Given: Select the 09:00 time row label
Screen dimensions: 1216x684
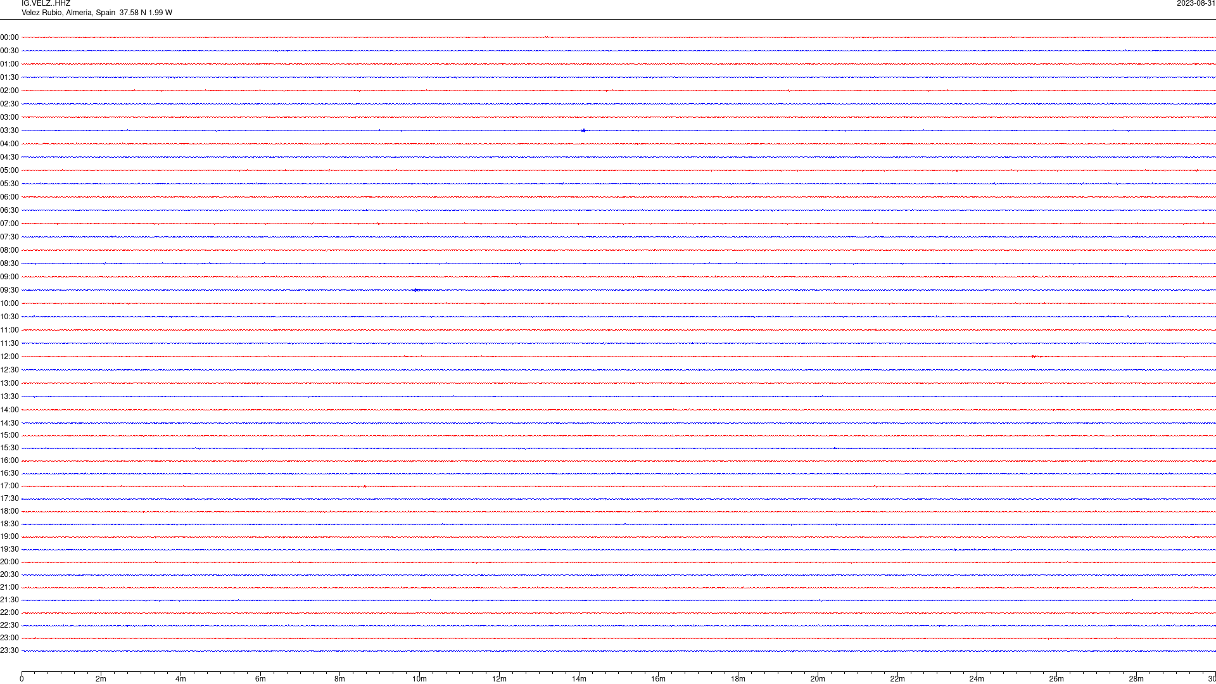Looking at the screenshot, I should [x=9, y=277].
